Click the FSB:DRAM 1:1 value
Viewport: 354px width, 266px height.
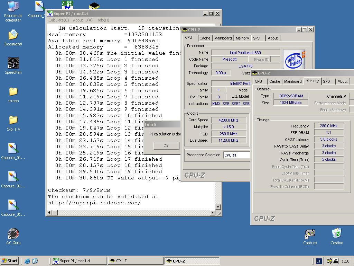tap(329, 133)
